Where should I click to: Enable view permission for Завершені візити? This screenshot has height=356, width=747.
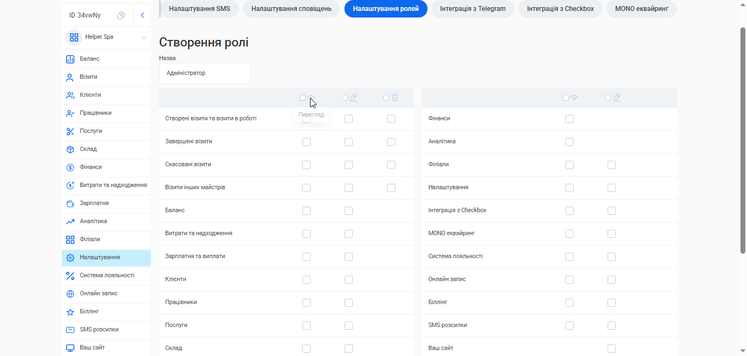(x=306, y=142)
